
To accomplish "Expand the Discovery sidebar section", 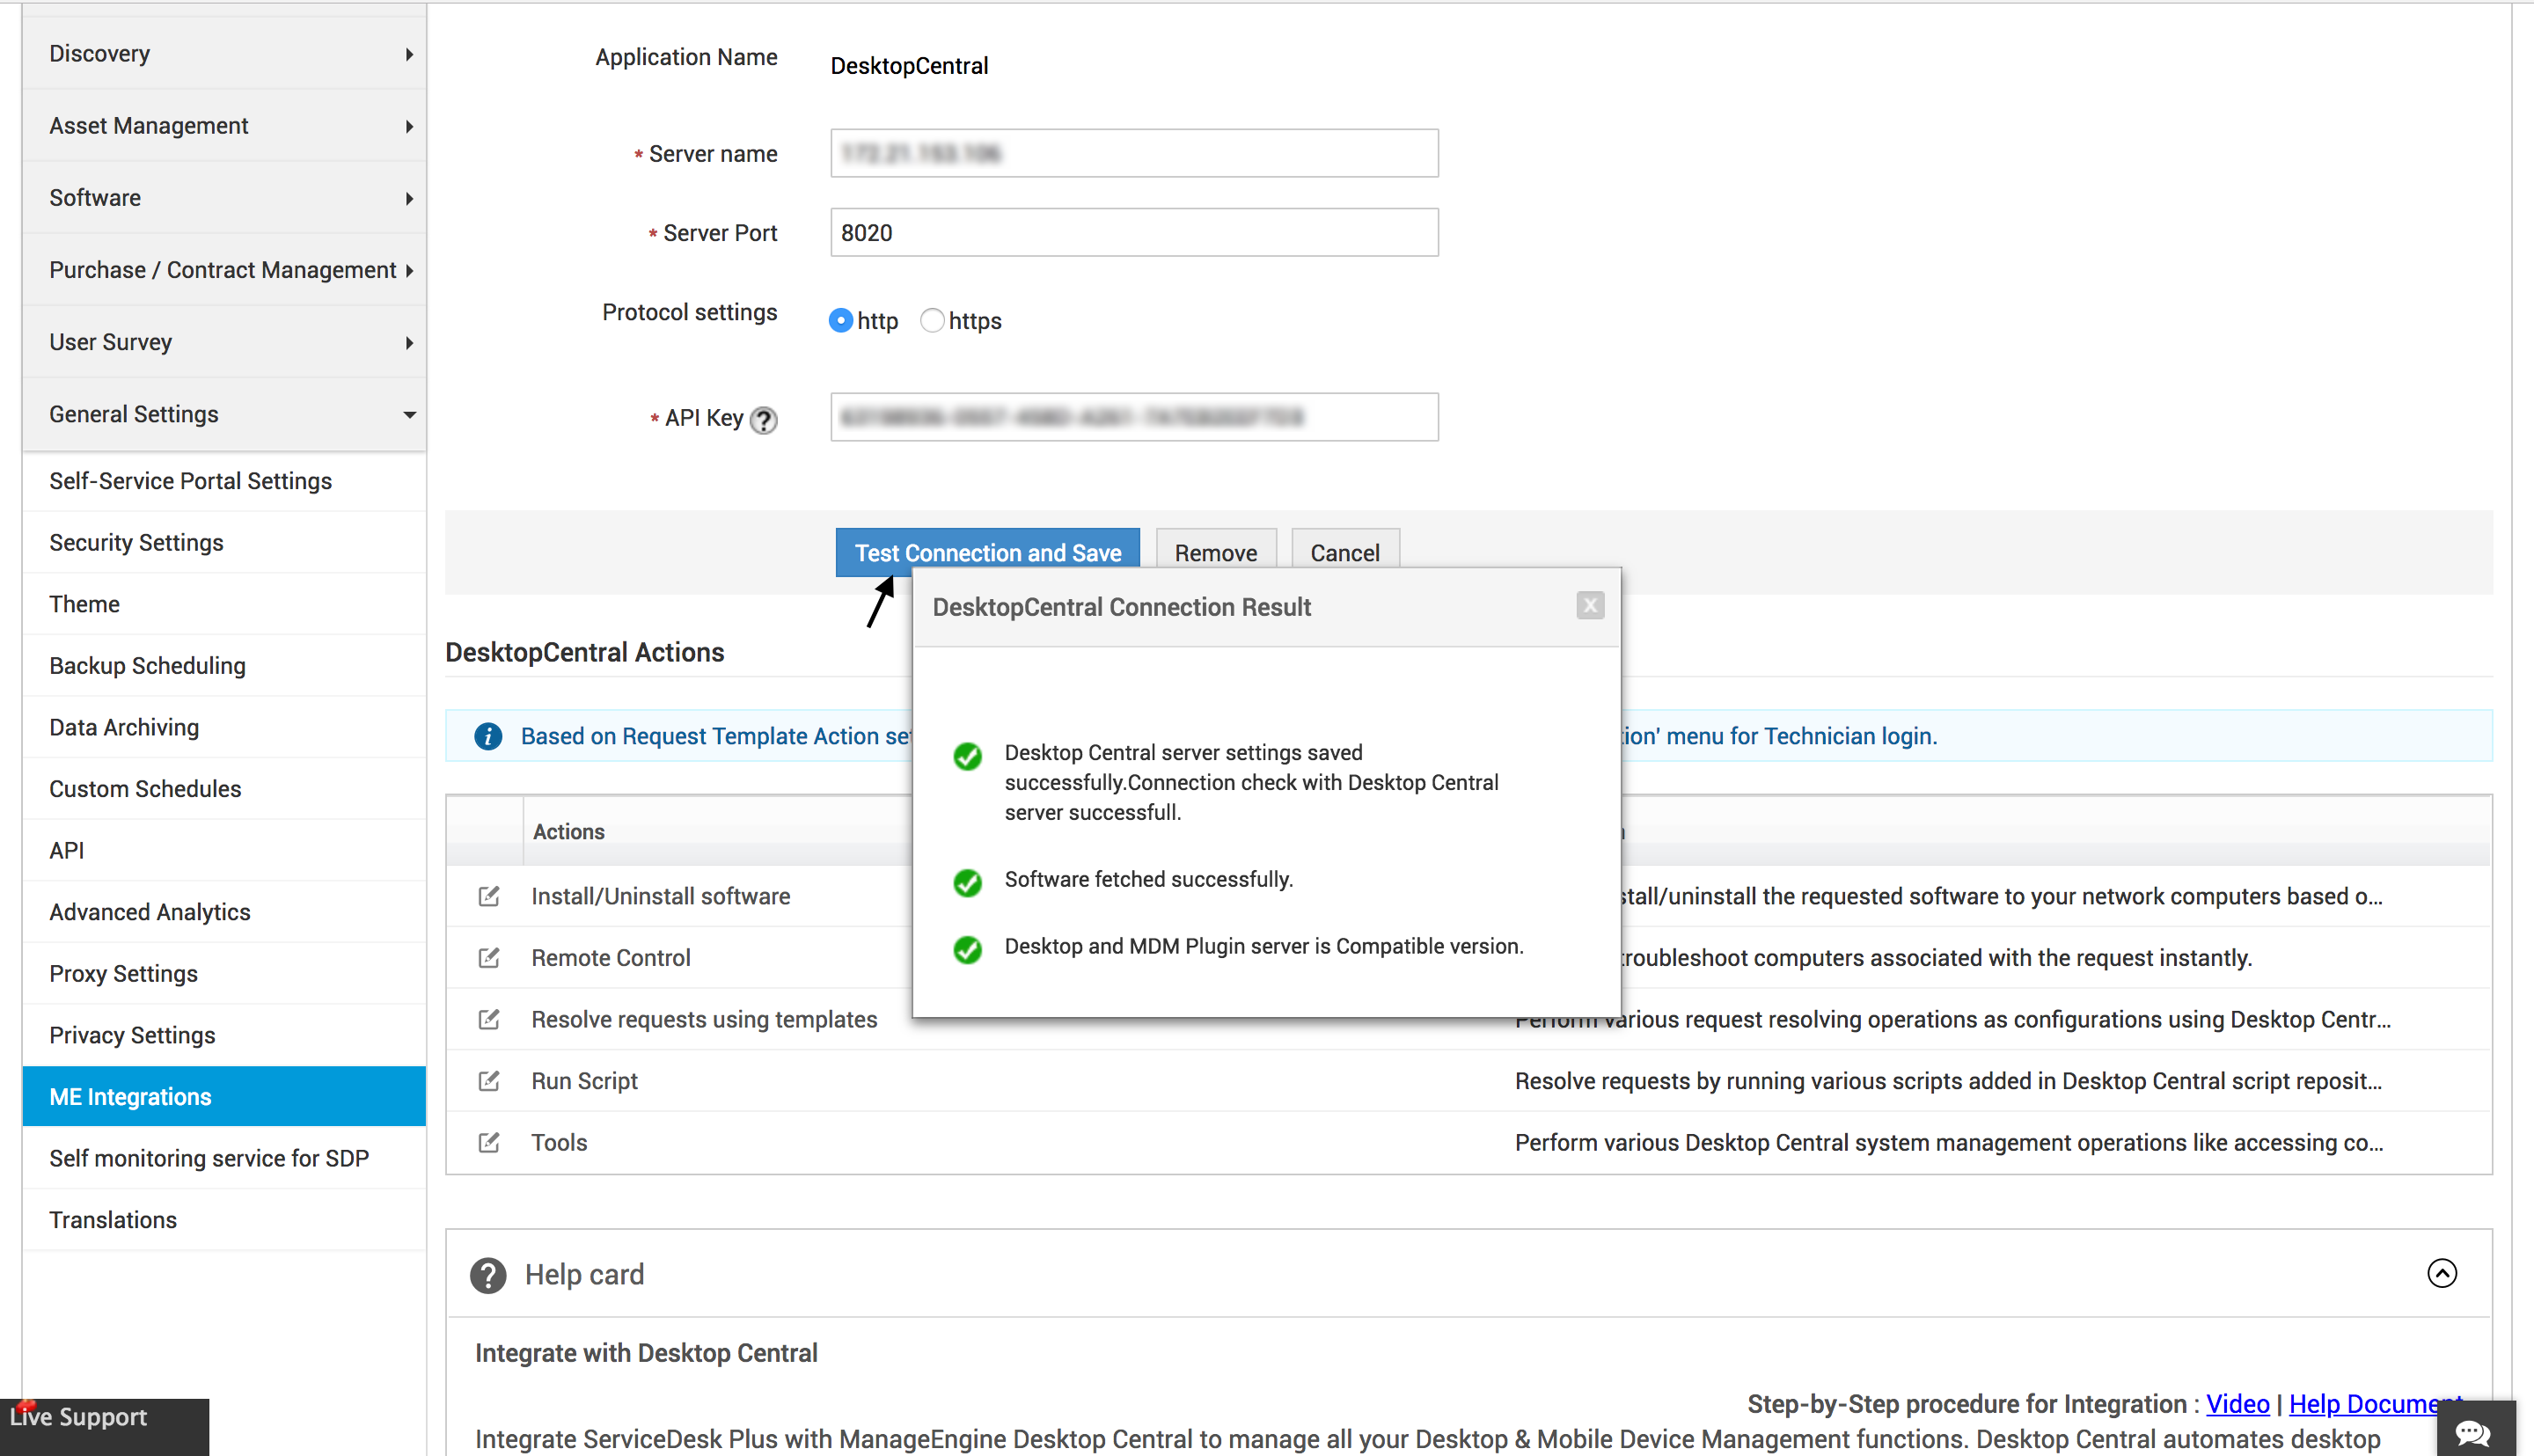I will (x=225, y=54).
